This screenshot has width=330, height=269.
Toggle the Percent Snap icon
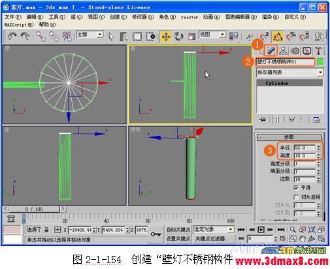click(291, 37)
